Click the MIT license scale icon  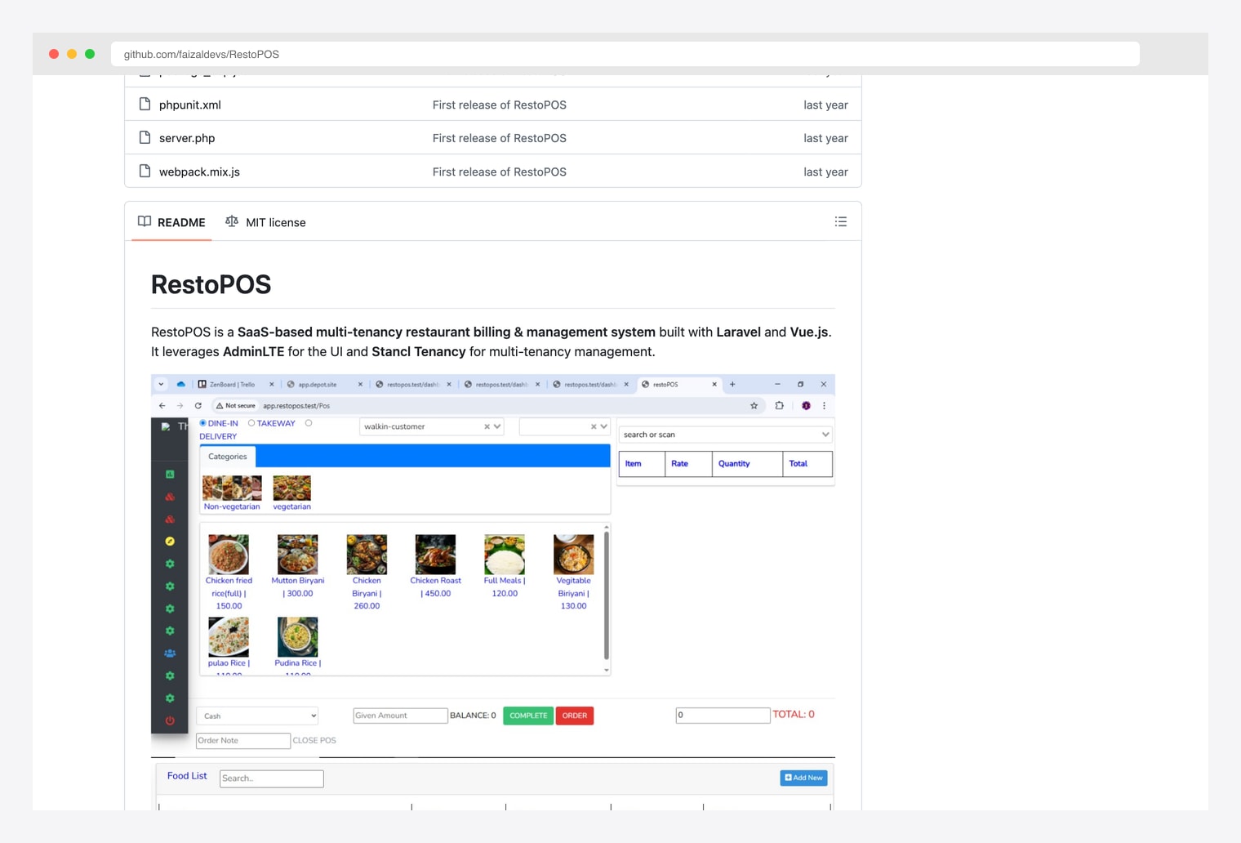point(232,221)
